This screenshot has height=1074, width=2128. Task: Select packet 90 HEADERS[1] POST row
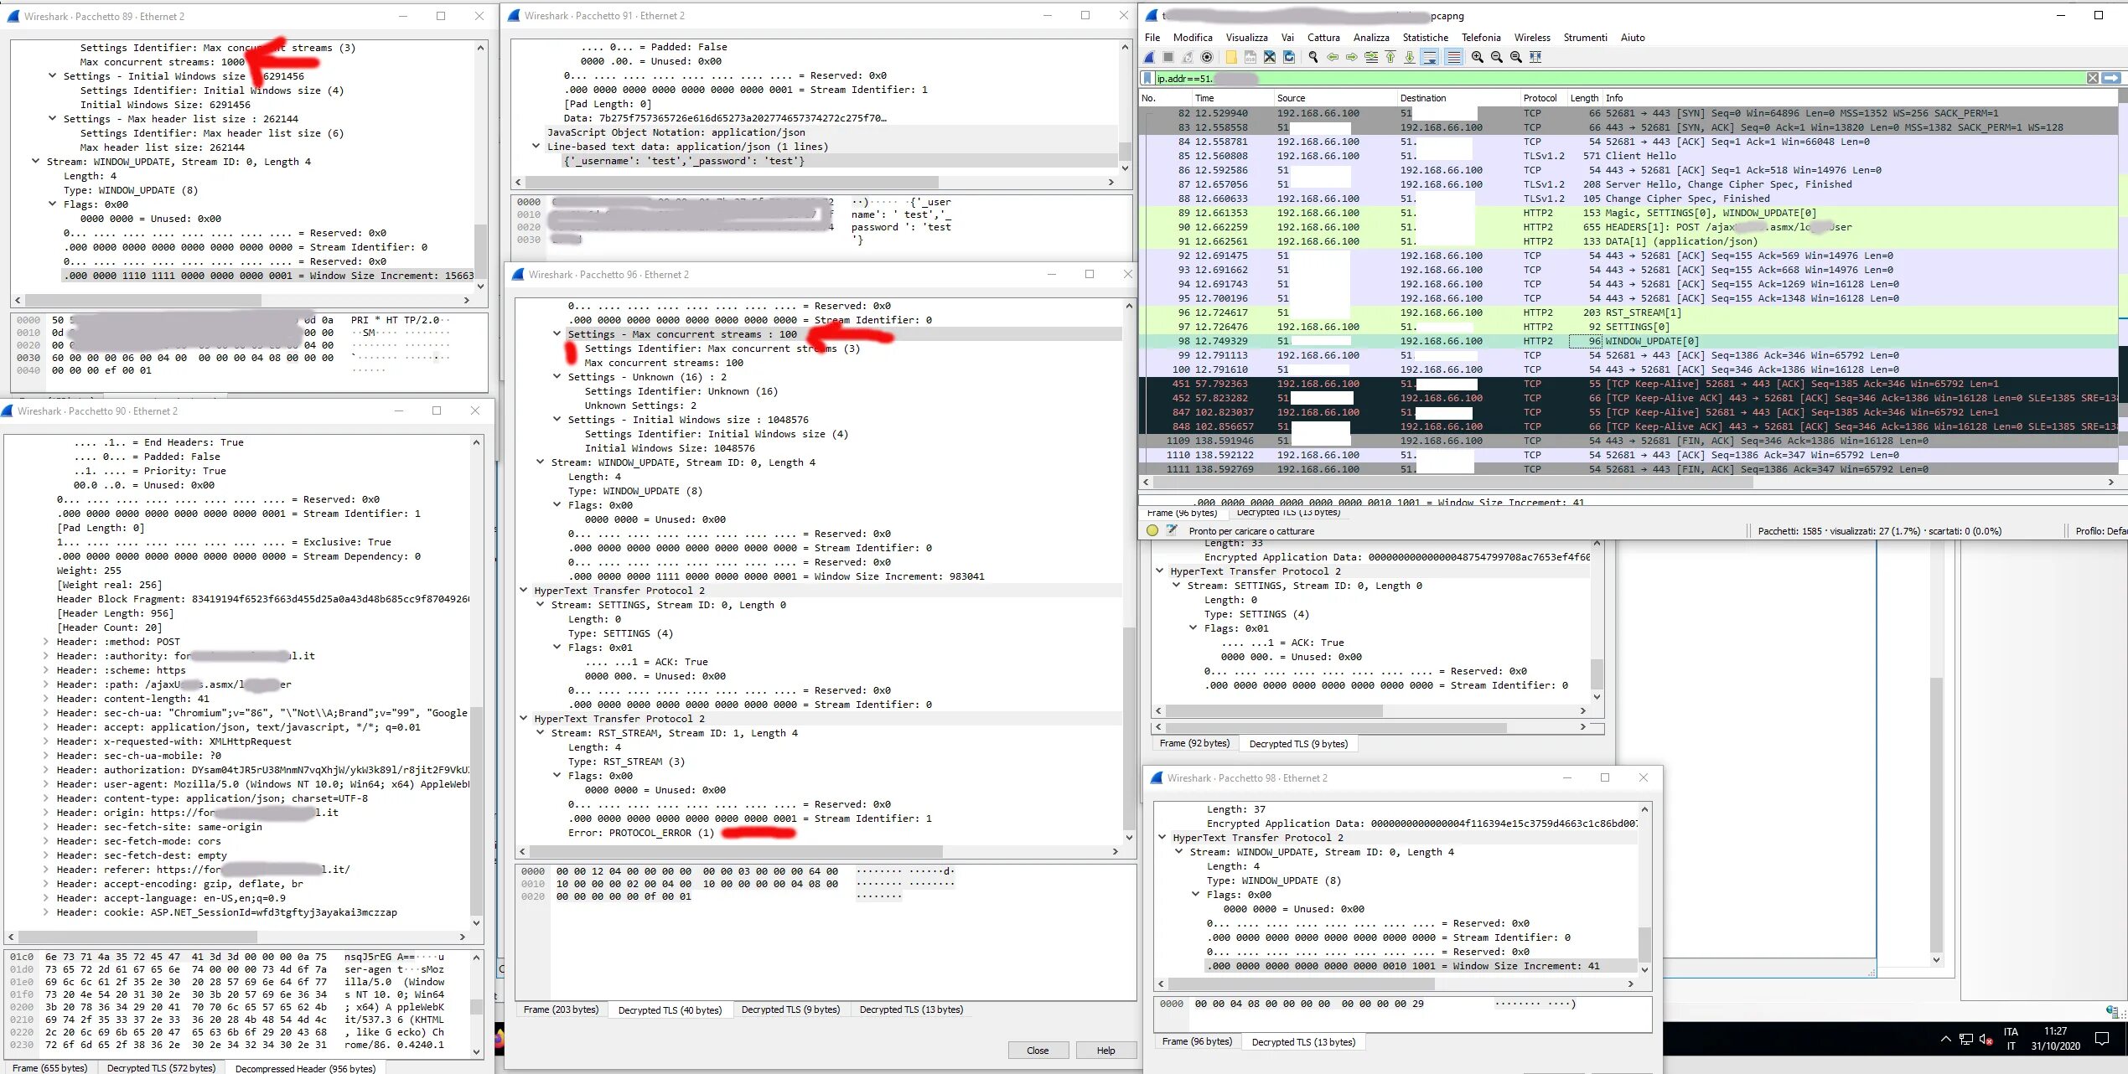1628,227
